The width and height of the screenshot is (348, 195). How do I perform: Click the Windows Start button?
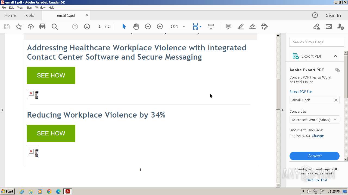[x=7, y=191]
